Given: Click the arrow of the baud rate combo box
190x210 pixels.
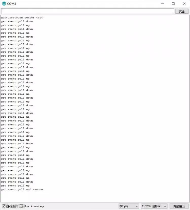Looking at the screenshot, I should (x=165, y=206).
